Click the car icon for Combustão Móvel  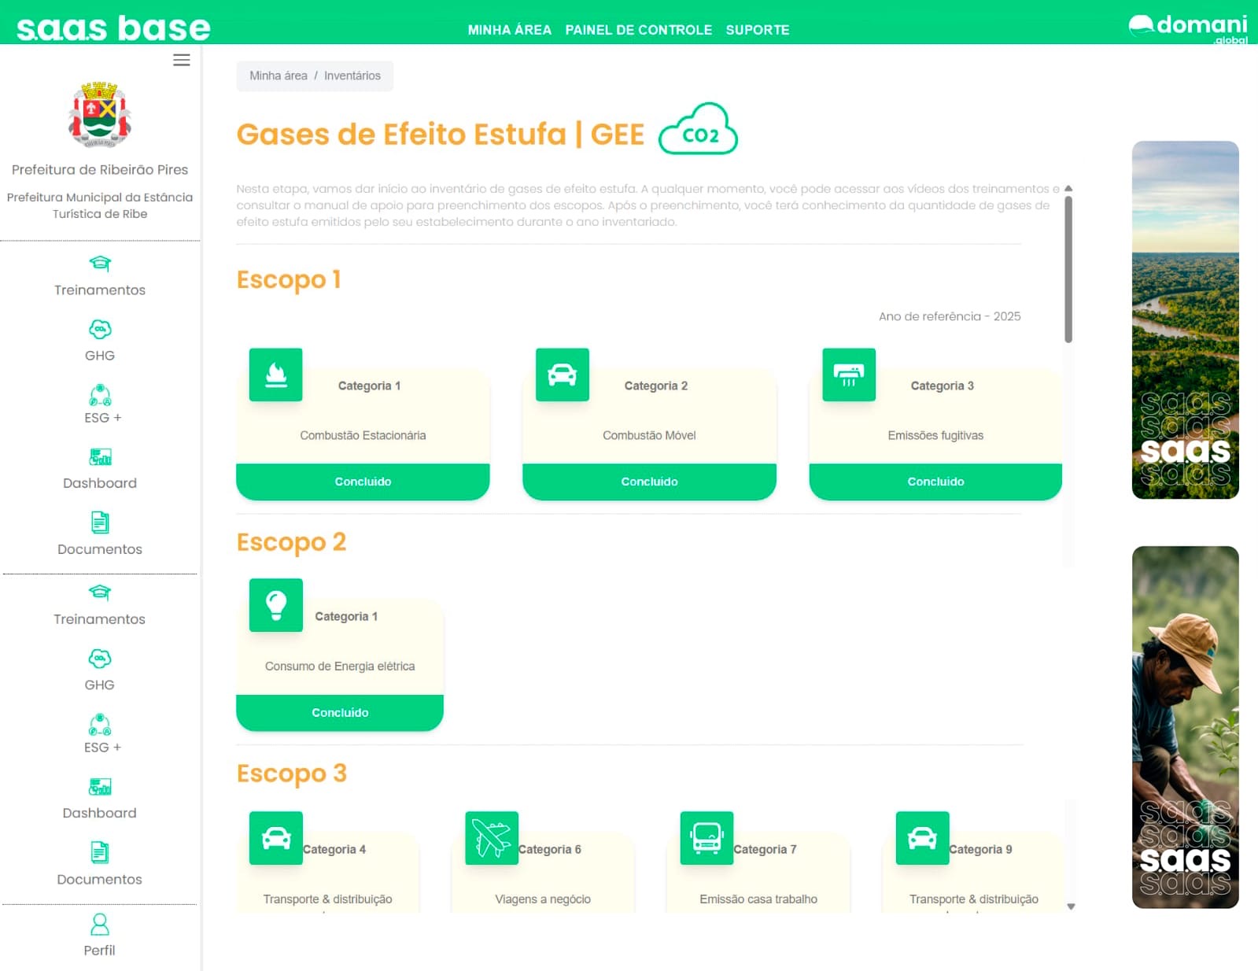[562, 375]
